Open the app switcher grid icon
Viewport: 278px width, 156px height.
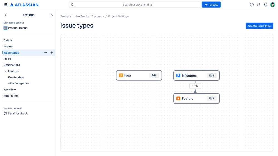(x=5, y=5)
